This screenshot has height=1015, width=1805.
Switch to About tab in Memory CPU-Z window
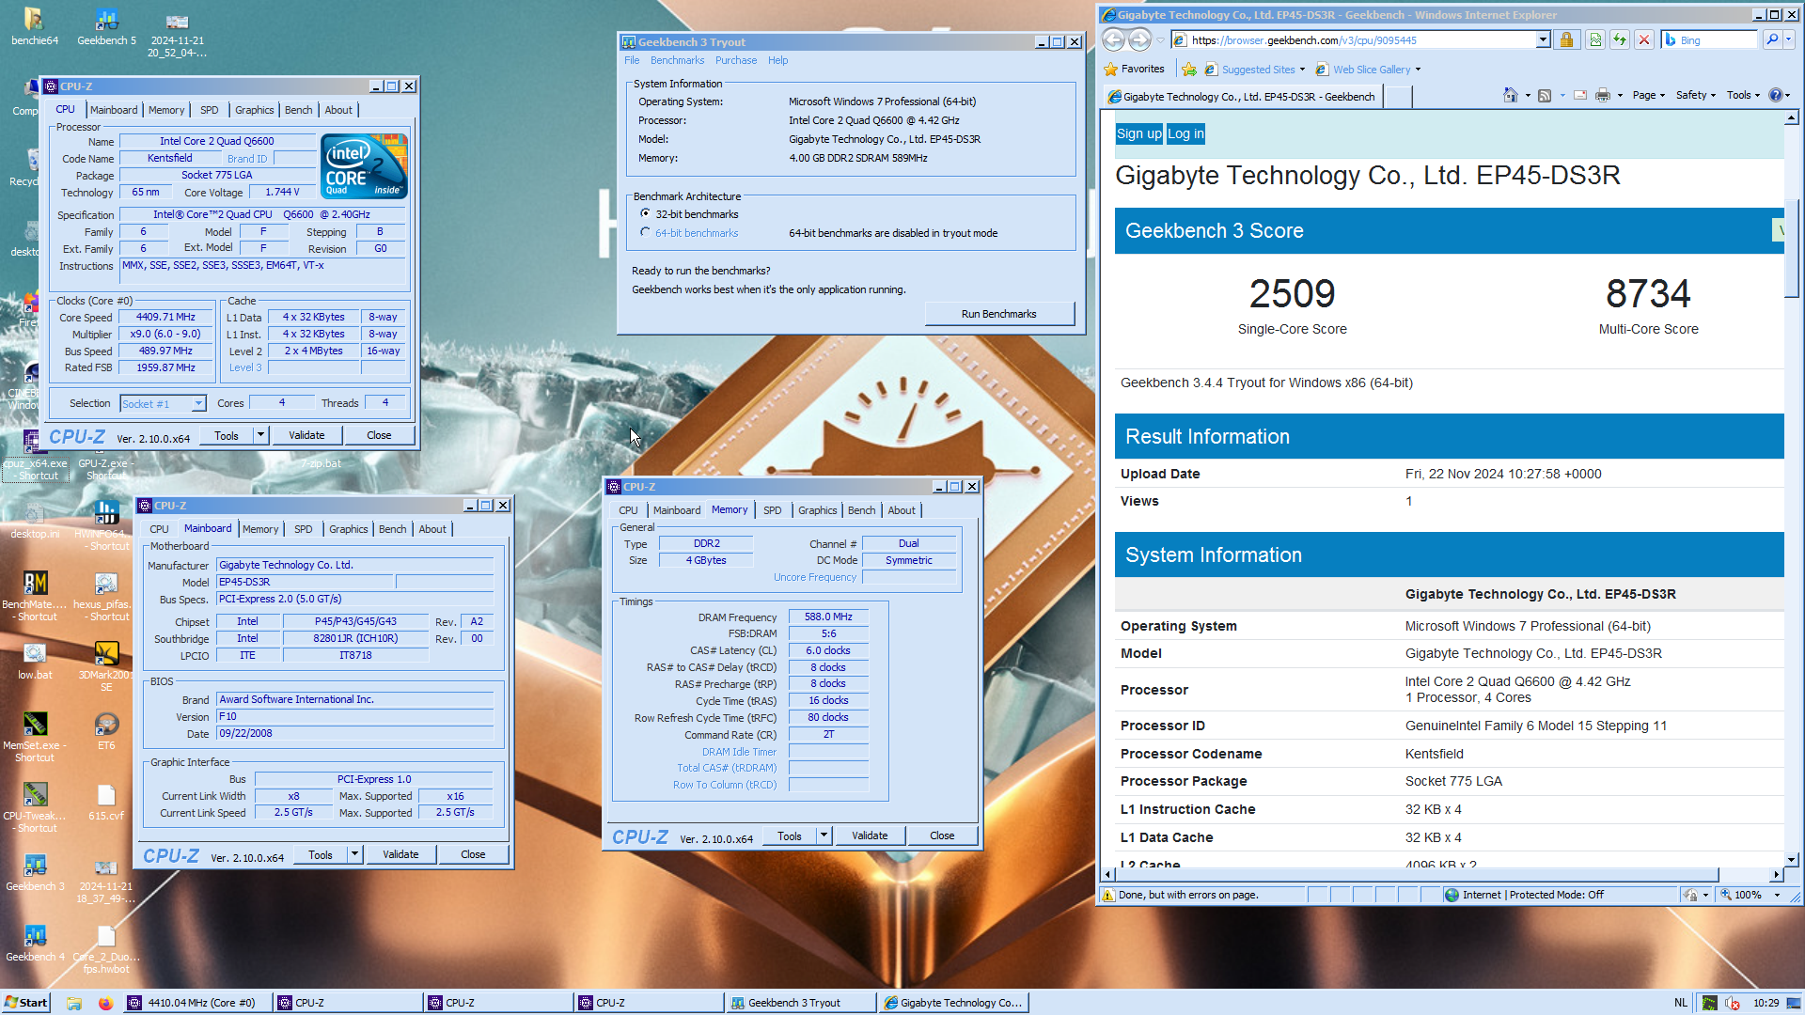click(901, 510)
